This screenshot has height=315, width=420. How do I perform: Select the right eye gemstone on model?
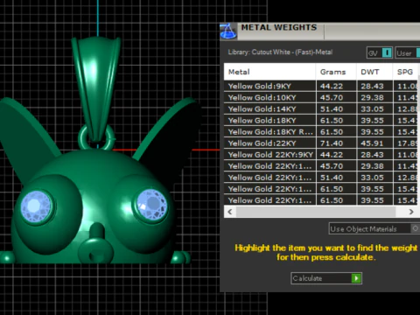(151, 204)
